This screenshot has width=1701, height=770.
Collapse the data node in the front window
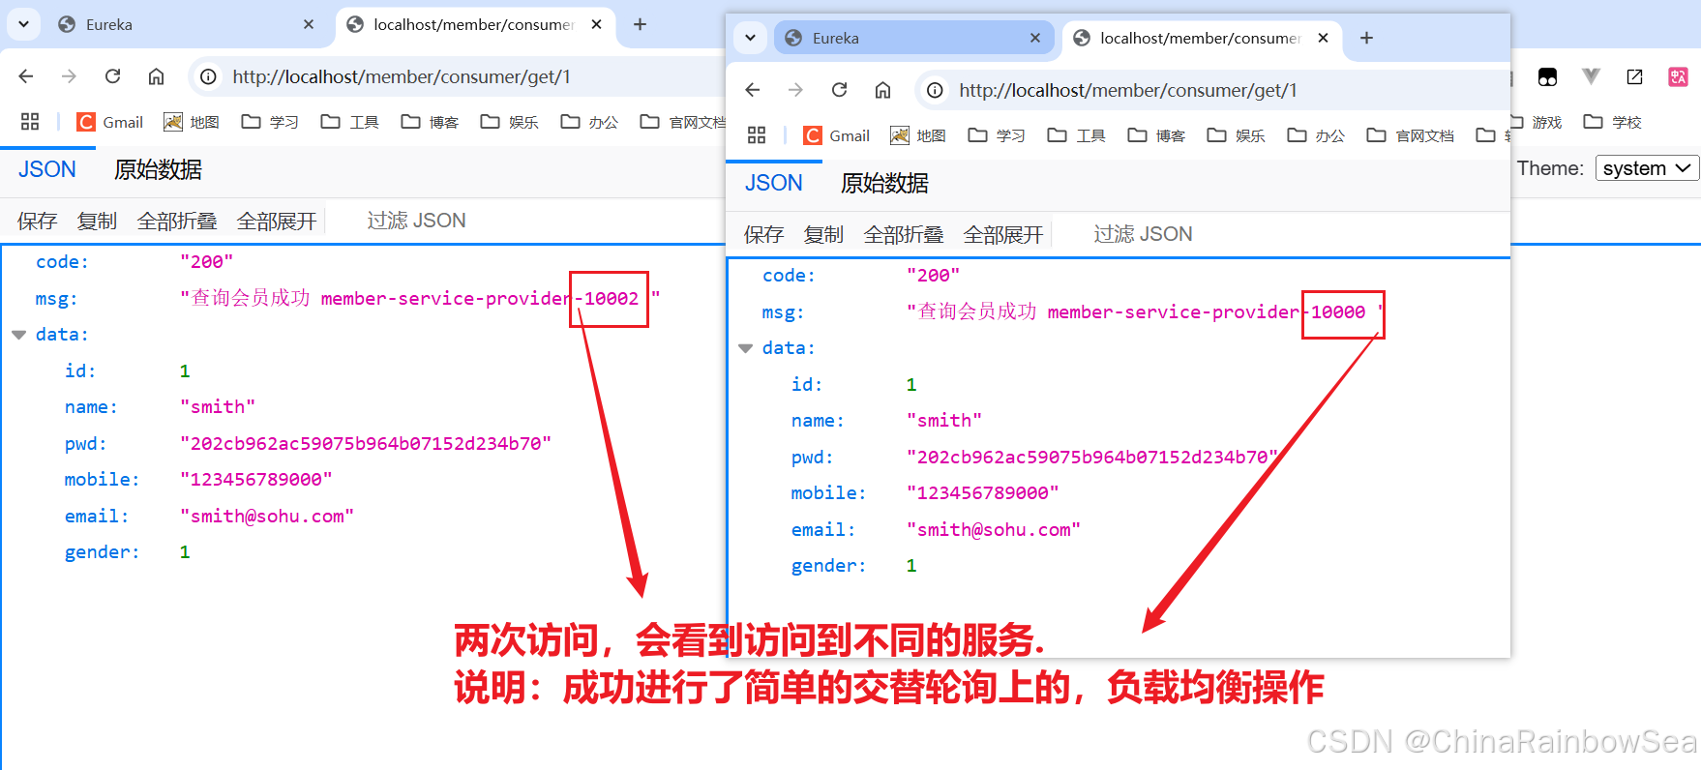tap(745, 348)
